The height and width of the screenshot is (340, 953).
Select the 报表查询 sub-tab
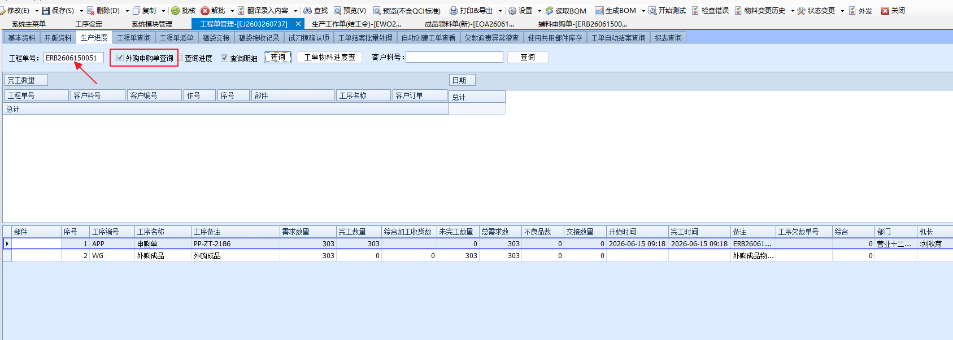[668, 38]
